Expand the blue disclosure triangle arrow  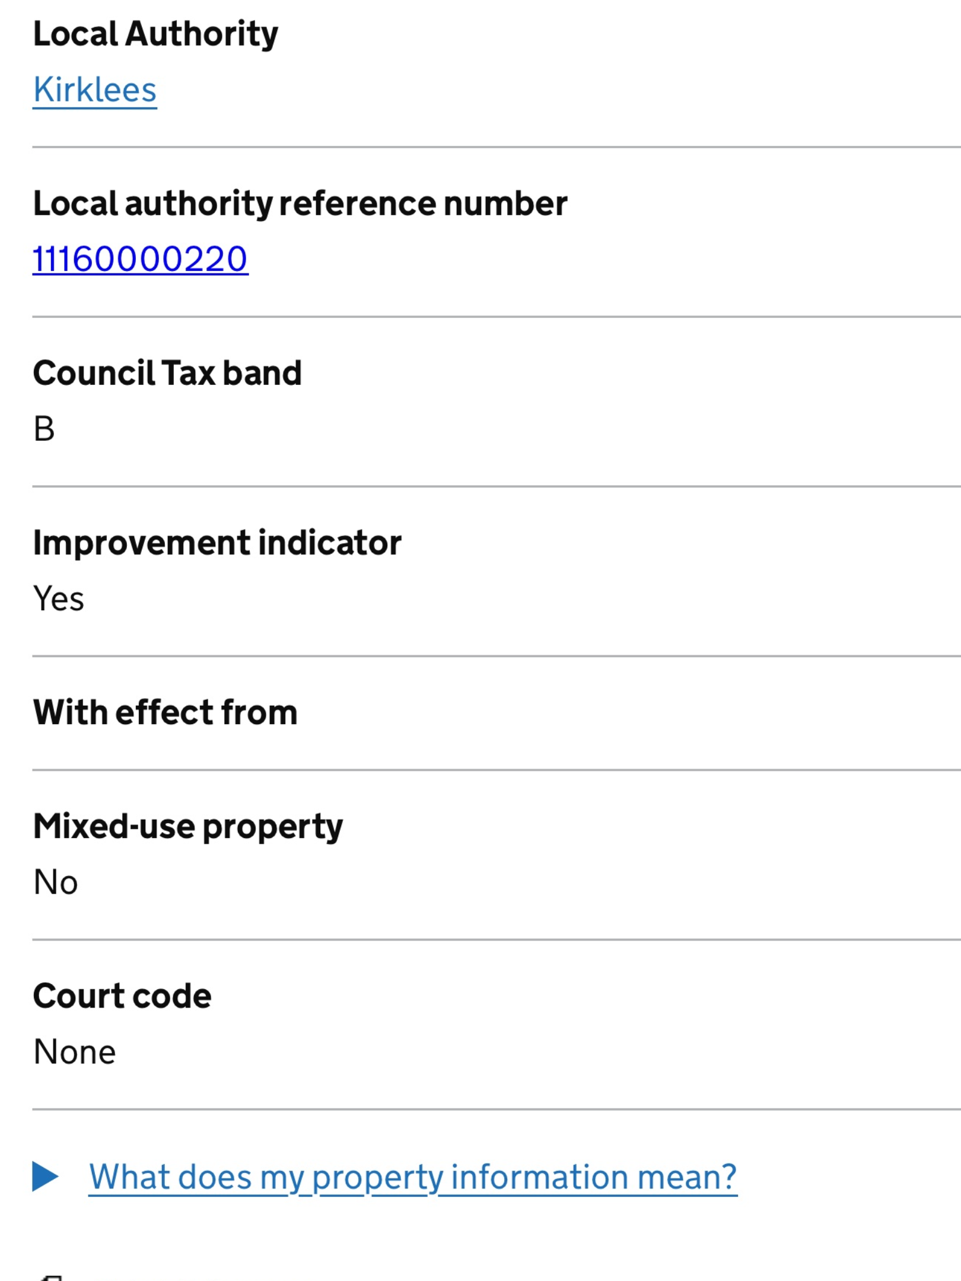[x=45, y=1177]
